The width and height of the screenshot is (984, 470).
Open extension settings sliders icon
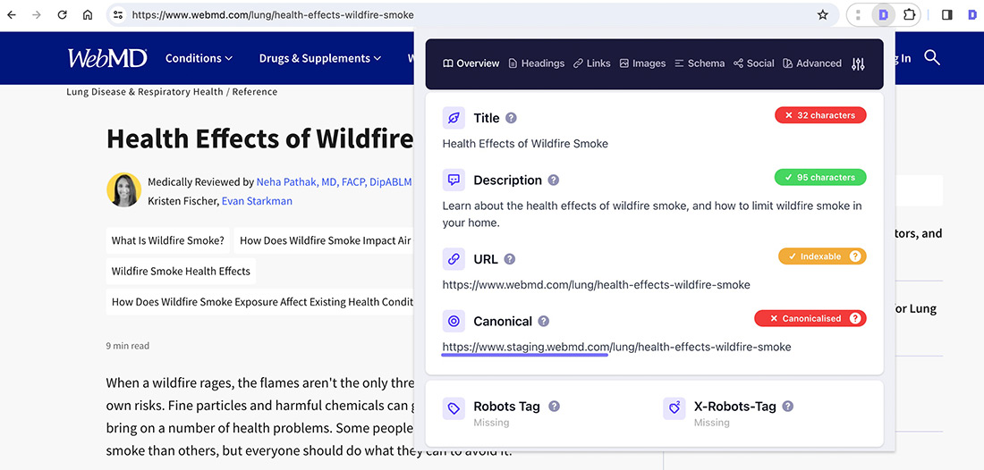[859, 63]
